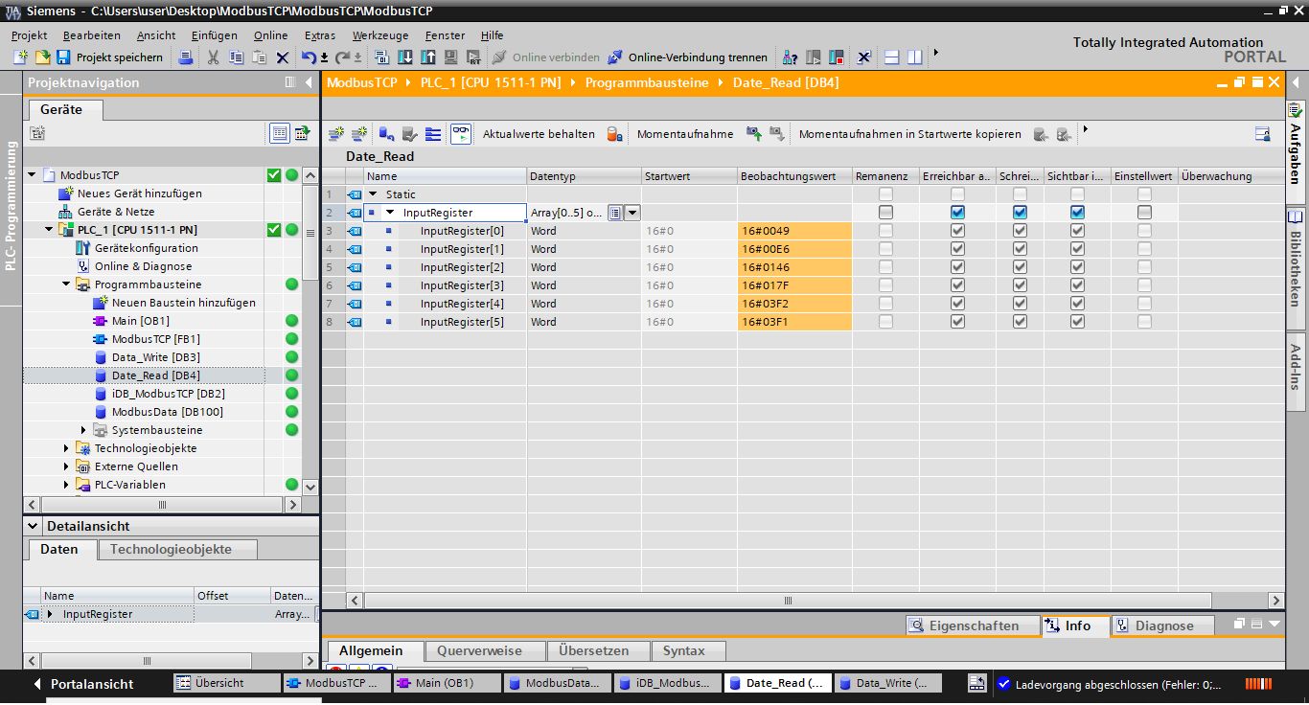This screenshot has height=705, width=1309.
Task: Click the Projekt speichern save icon
Action: (x=63, y=57)
